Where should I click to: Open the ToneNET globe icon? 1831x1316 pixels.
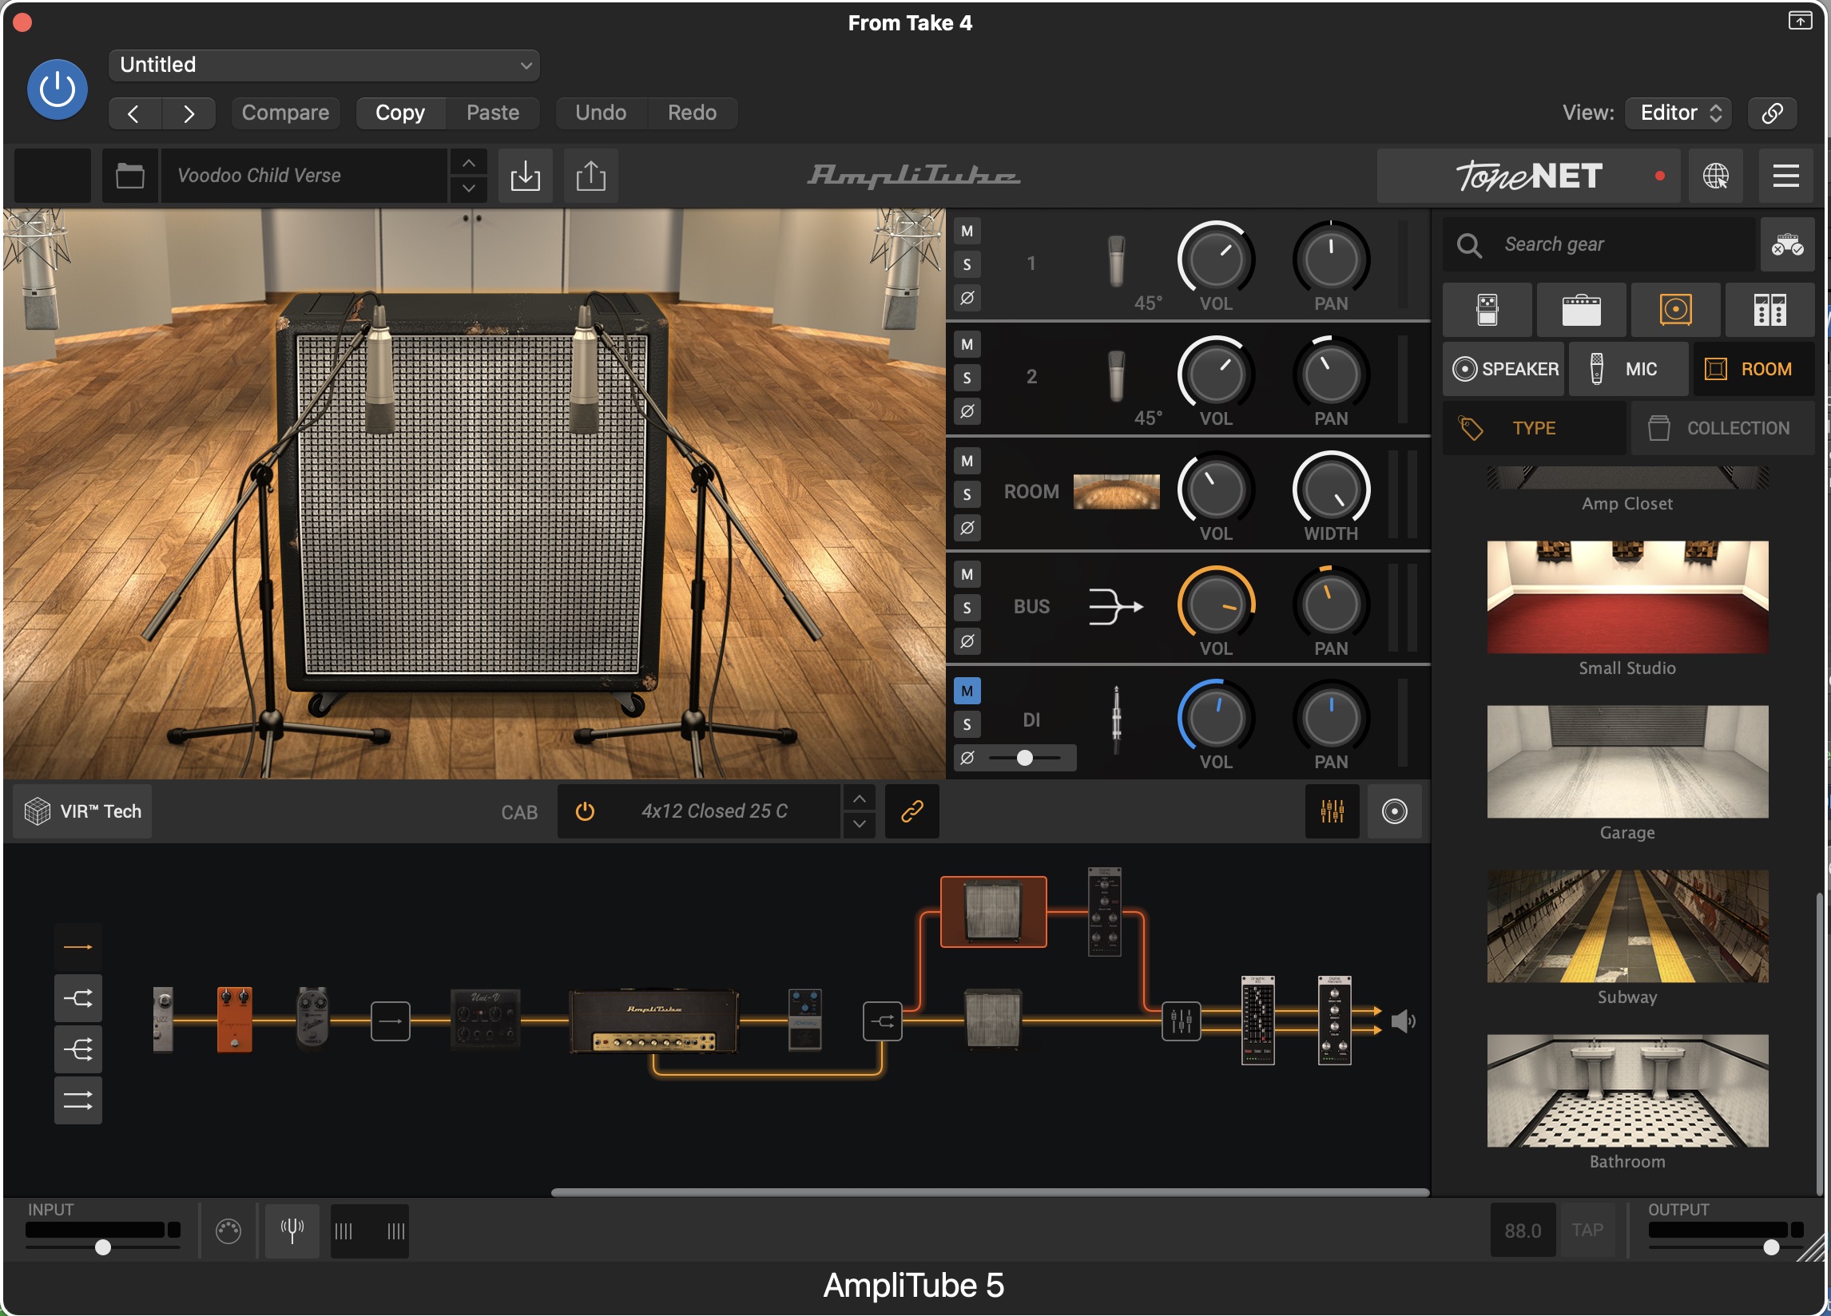1715,175
